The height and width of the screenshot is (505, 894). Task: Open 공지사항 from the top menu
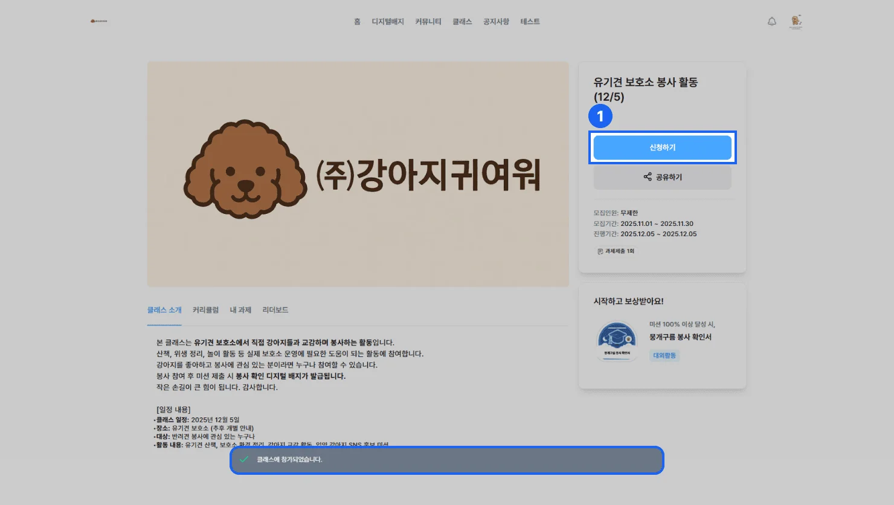pyautogui.click(x=496, y=22)
